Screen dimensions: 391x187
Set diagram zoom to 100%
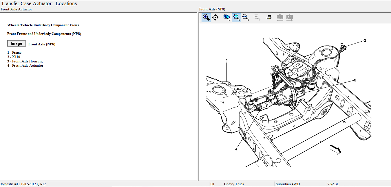[x=226, y=18]
